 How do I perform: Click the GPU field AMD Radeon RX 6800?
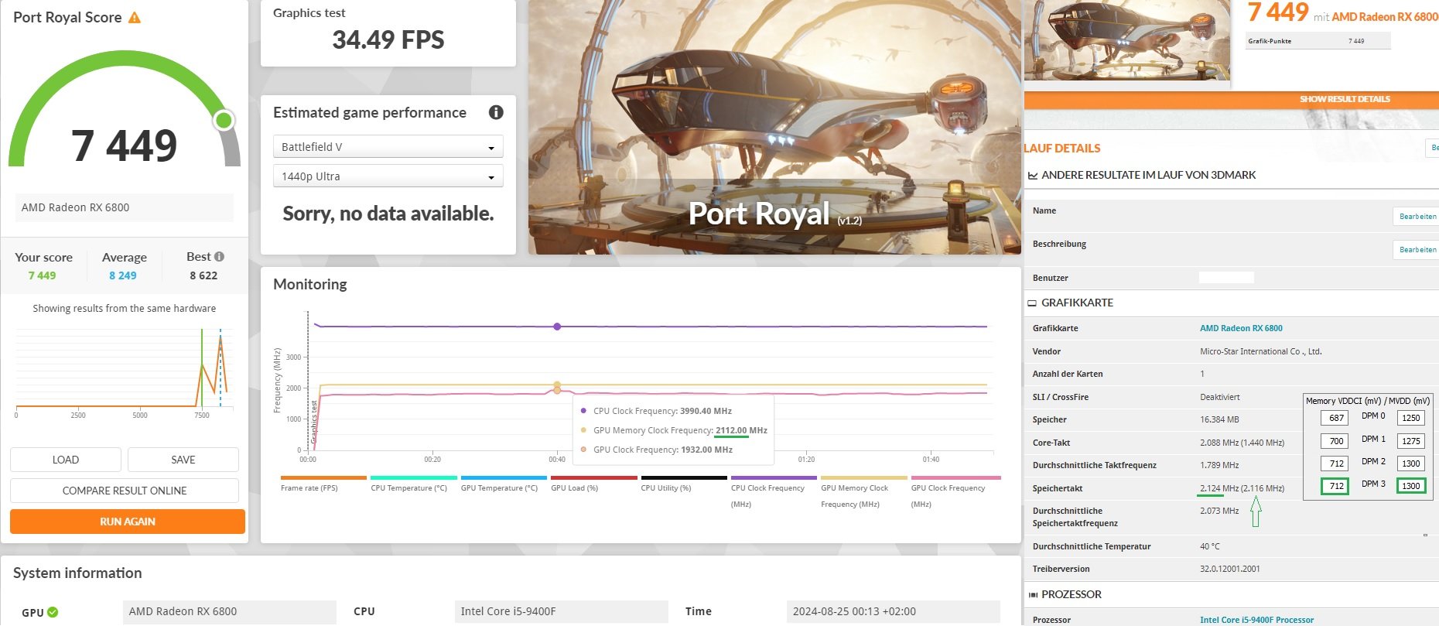tap(230, 611)
